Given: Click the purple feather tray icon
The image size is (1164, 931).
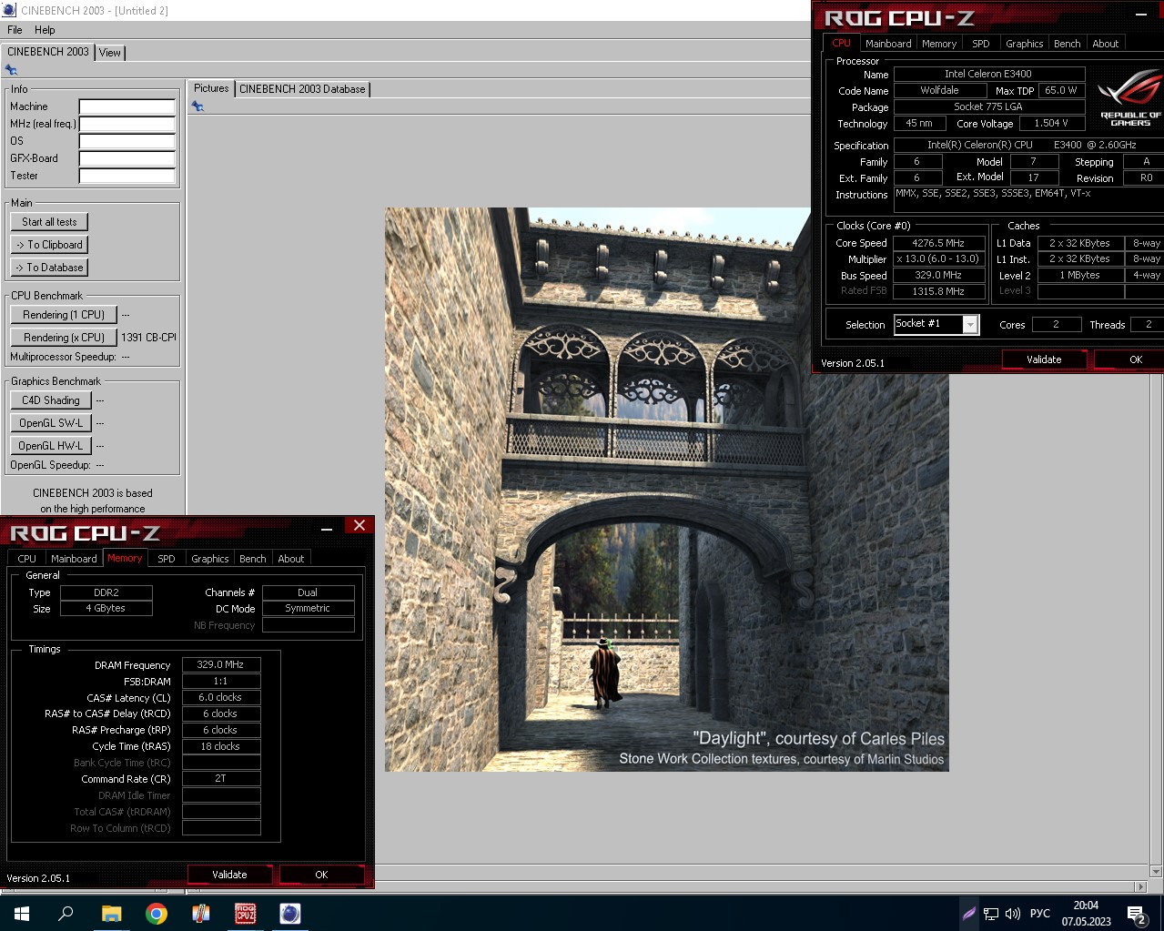Looking at the screenshot, I should (969, 913).
